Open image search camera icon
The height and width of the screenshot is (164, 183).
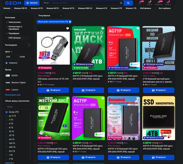click(121, 3)
